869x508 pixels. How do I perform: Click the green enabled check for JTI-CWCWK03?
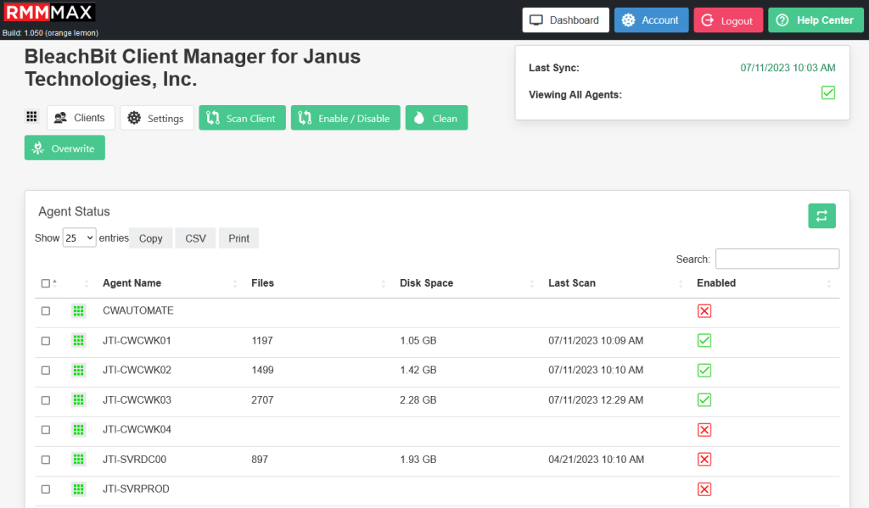704,400
